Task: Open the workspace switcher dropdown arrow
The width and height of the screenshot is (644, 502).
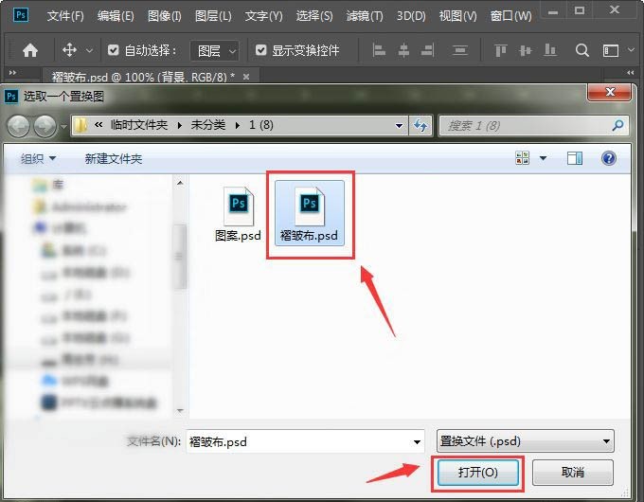Action: point(632,50)
